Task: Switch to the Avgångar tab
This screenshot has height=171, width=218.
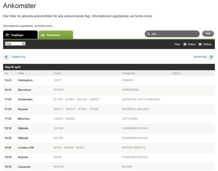Action: click(20, 35)
